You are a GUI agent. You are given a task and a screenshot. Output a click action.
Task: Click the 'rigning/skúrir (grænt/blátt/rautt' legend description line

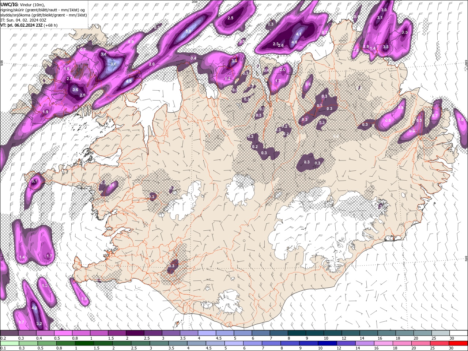(x=43, y=10)
